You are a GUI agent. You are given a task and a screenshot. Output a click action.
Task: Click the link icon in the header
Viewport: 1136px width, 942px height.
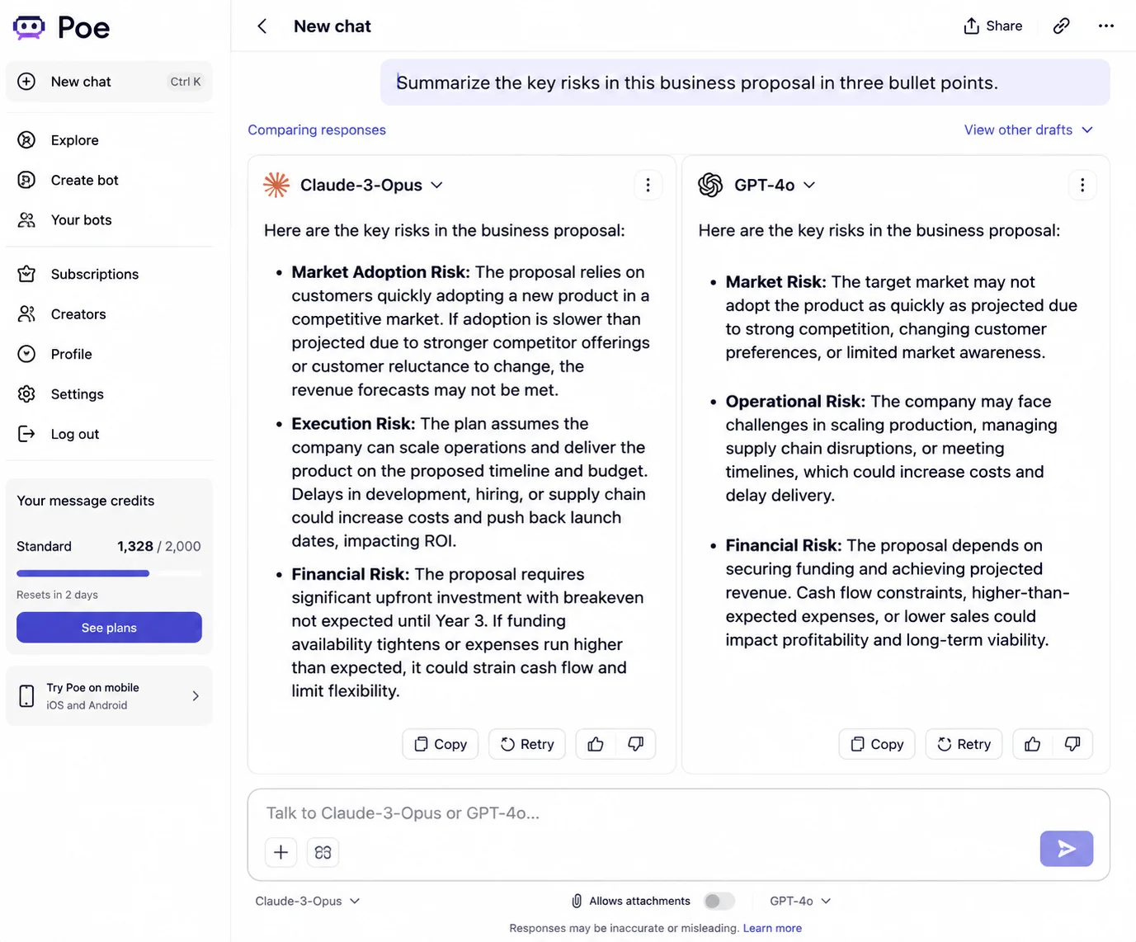tap(1062, 26)
